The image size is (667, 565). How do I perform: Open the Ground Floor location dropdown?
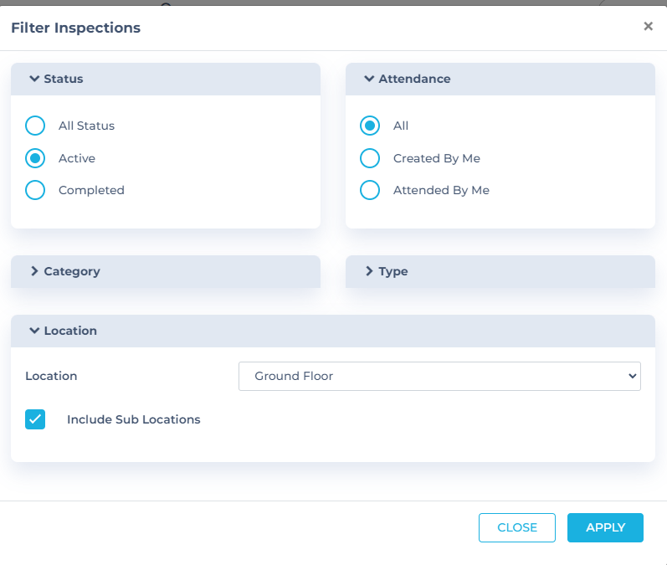tap(439, 377)
